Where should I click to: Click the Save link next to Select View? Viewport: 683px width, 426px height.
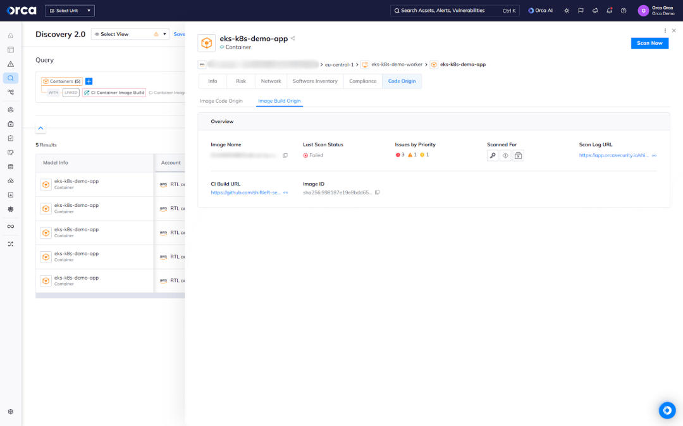click(x=179, y=34)
